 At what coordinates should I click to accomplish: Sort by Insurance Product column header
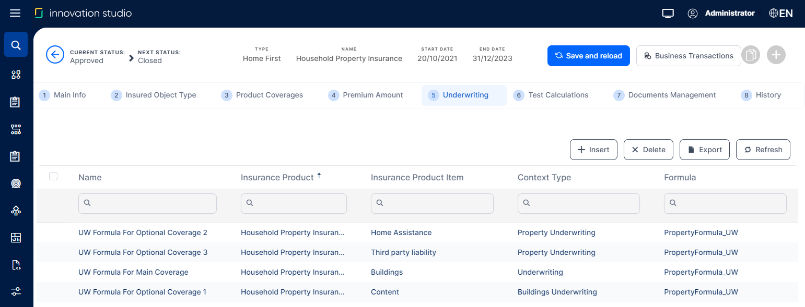click(x=277, y=178)
